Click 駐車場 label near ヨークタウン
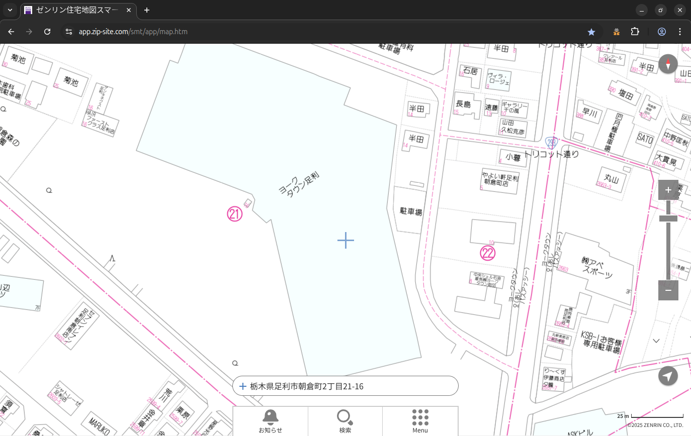The height and width of the screenshot is (436, 691). 411,211
